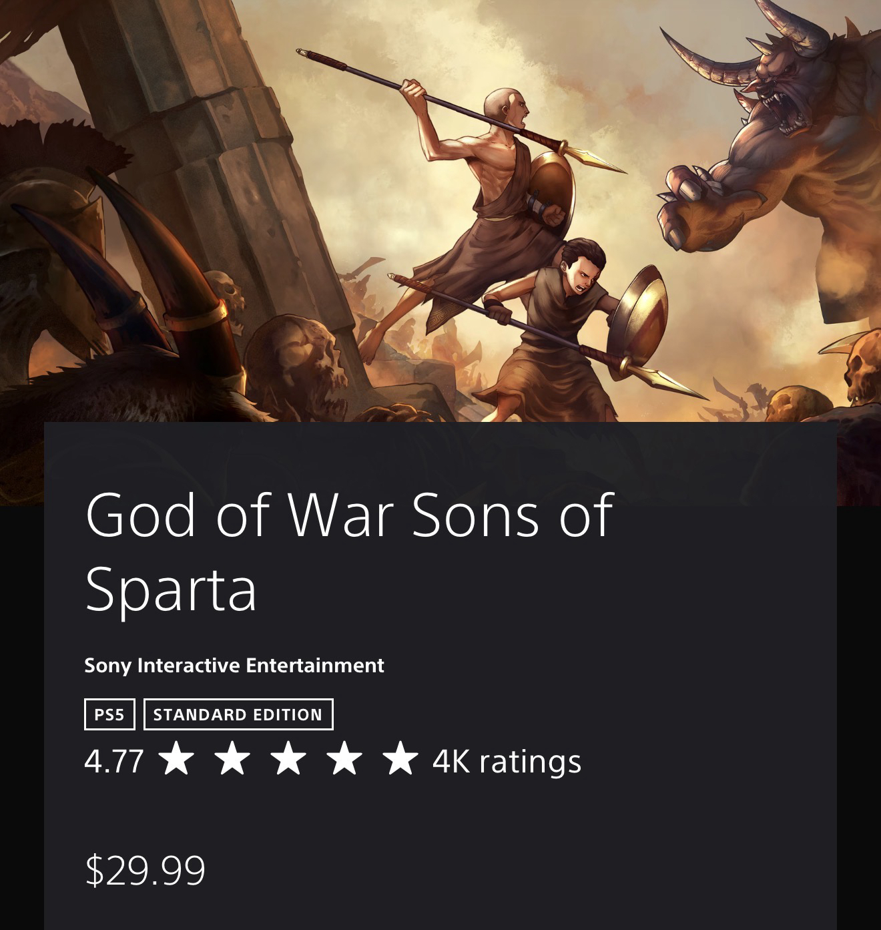This screenshot has width=881, height=930.
Task: Open the Sony Interactive Entertainment publisher link
Action: coord(234,665)
